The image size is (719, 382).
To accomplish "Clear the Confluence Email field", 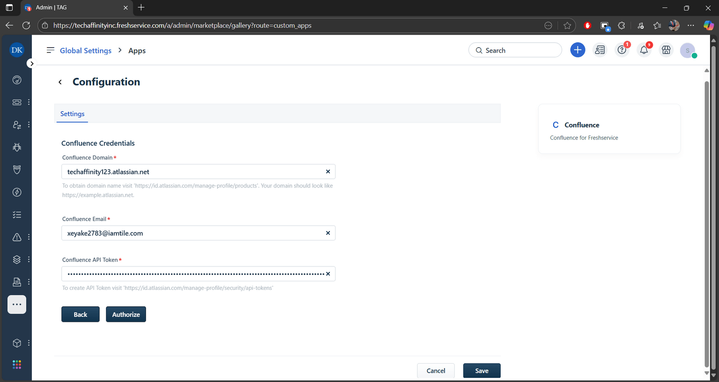I will coord(328,233).
